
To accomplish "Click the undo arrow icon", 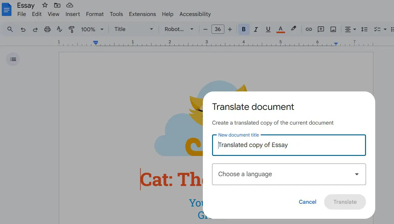I will (x=23, y=29).
